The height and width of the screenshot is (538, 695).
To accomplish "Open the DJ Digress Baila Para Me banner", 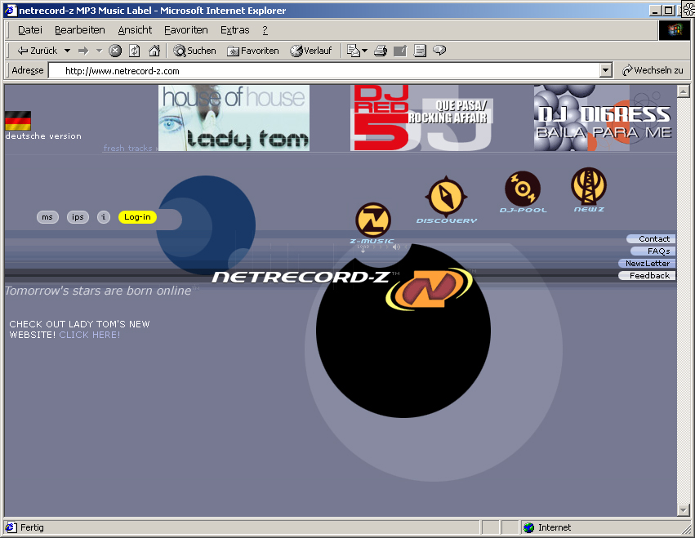I will pos(604,118).
